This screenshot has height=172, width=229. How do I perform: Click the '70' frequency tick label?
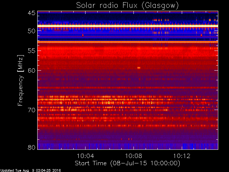tap(31, 110)
